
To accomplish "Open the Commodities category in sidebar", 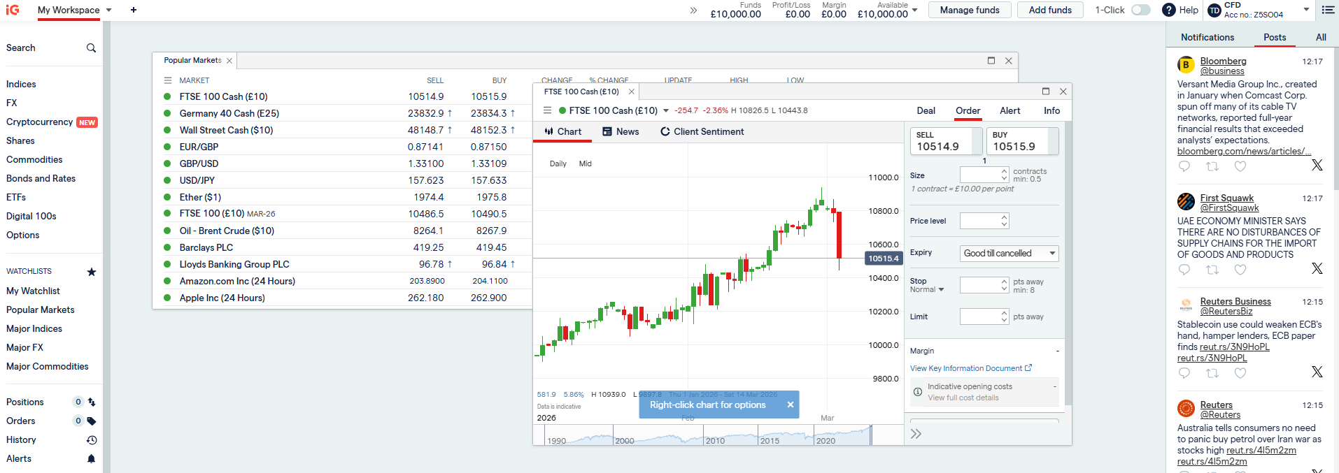I will 34,159.
